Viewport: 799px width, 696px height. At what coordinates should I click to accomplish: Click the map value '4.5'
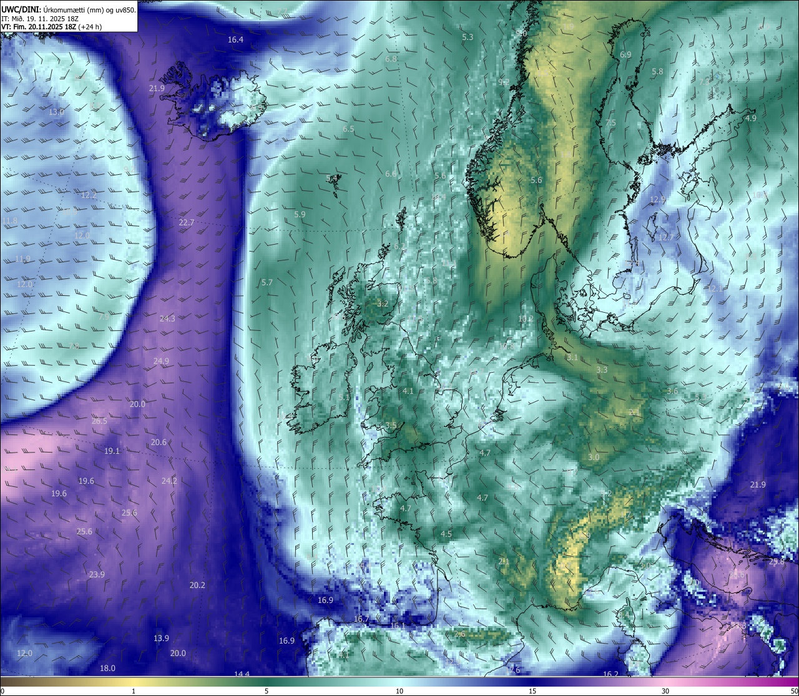click(446, 534)
